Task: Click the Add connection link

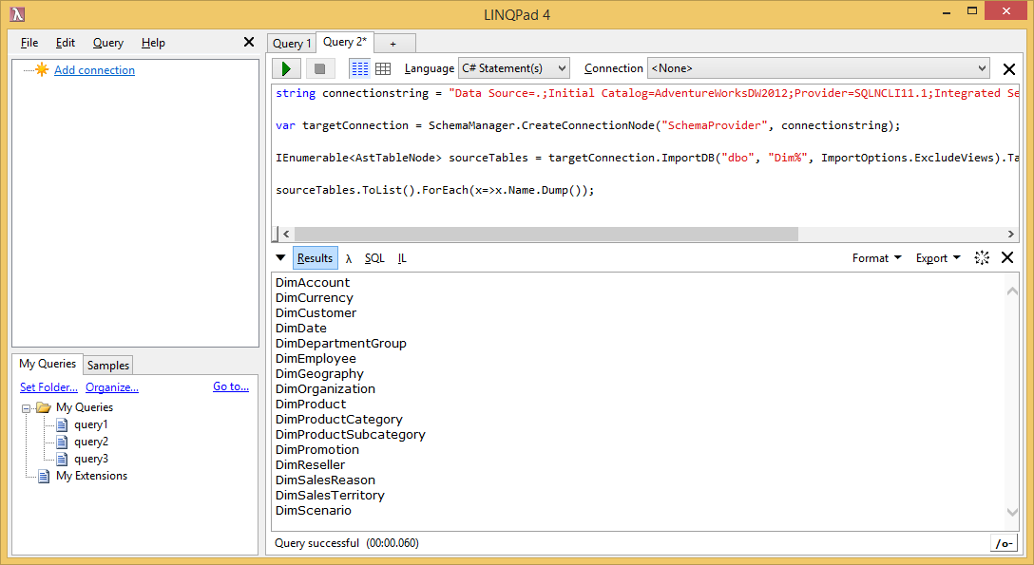Action: tap(94, 70)
